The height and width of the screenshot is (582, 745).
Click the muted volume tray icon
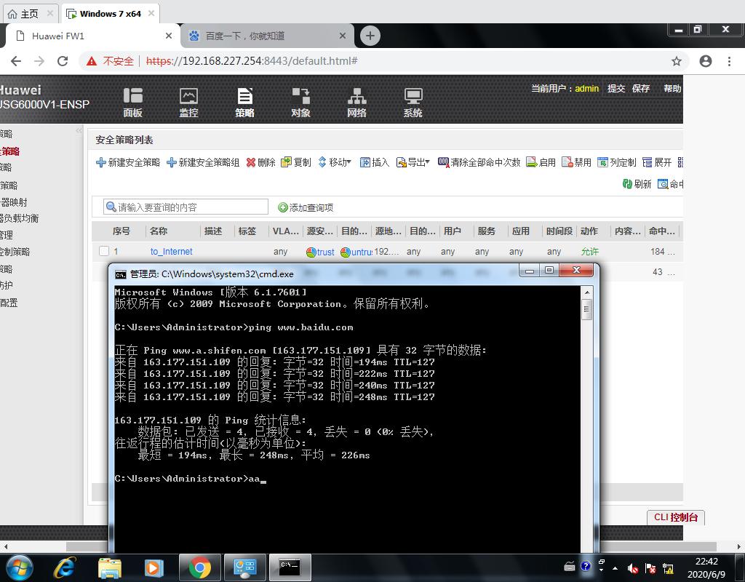click(632, 568)
